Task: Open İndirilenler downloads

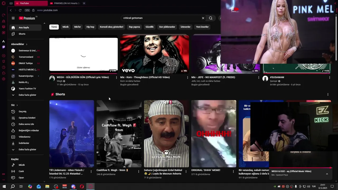Action: (x=25, y=143)
